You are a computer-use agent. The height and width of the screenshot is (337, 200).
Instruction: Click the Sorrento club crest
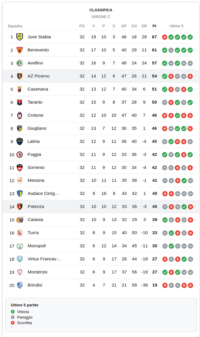coord(20,167)
